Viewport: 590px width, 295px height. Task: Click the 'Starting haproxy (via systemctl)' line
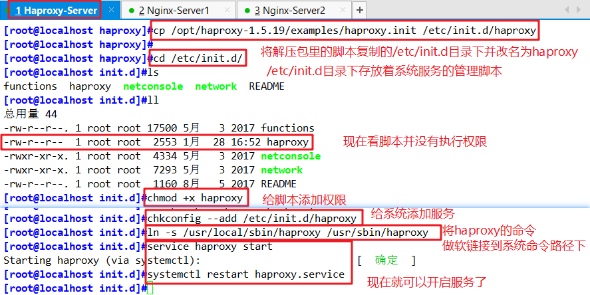pos(102,260)
